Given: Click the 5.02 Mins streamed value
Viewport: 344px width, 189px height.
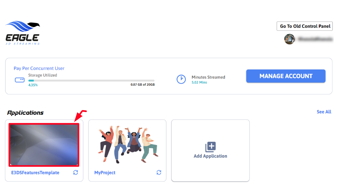Looking at the screenshot, I should click(x=199, y=82).
